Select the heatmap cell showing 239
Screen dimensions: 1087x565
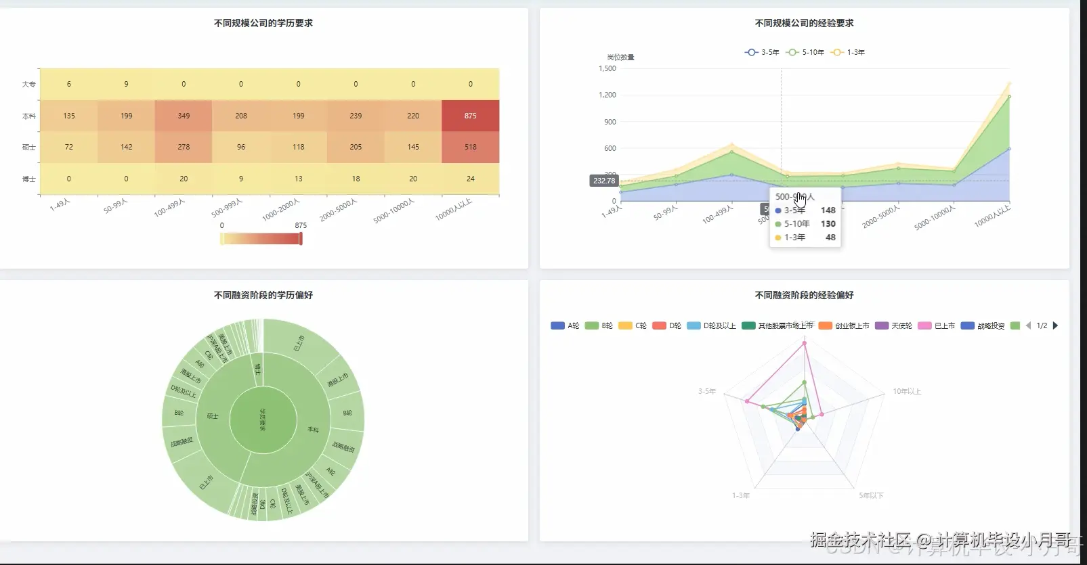pyautogui.click(x=356, y=116)
